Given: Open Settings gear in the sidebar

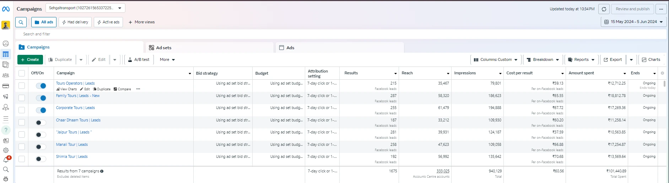Looking at the screenshot, I should tap(6, 150).
